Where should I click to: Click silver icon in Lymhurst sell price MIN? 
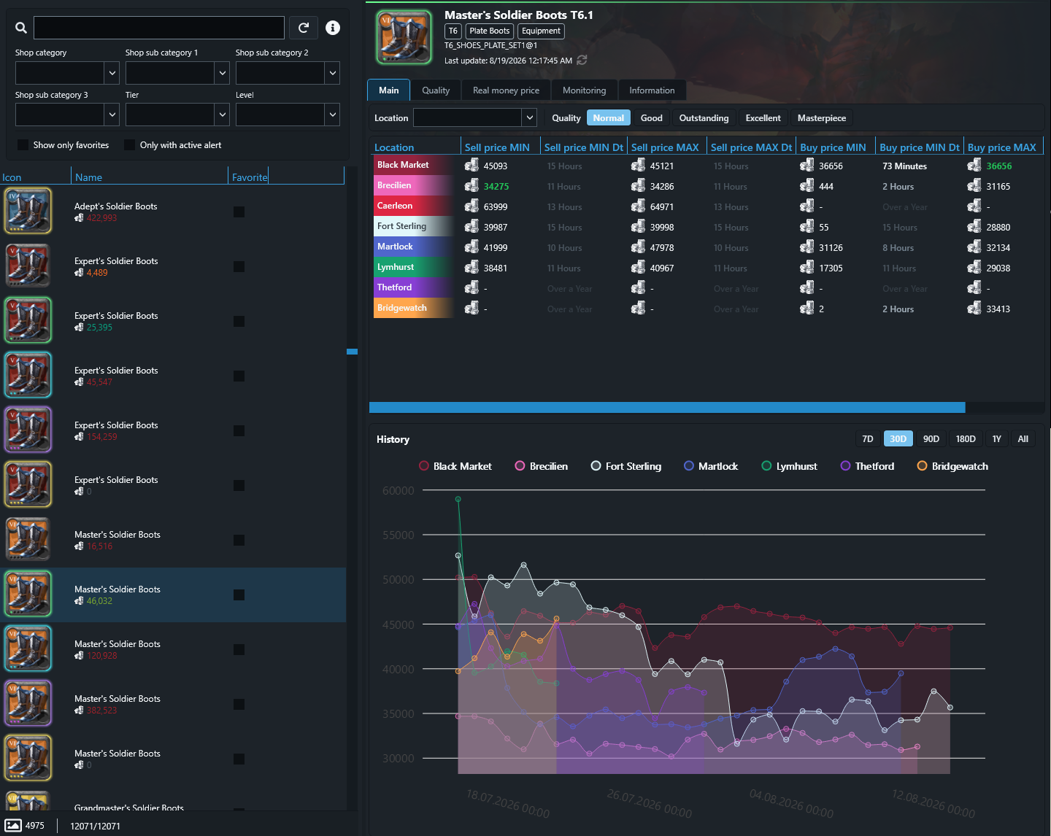click(x=471, y=268)
